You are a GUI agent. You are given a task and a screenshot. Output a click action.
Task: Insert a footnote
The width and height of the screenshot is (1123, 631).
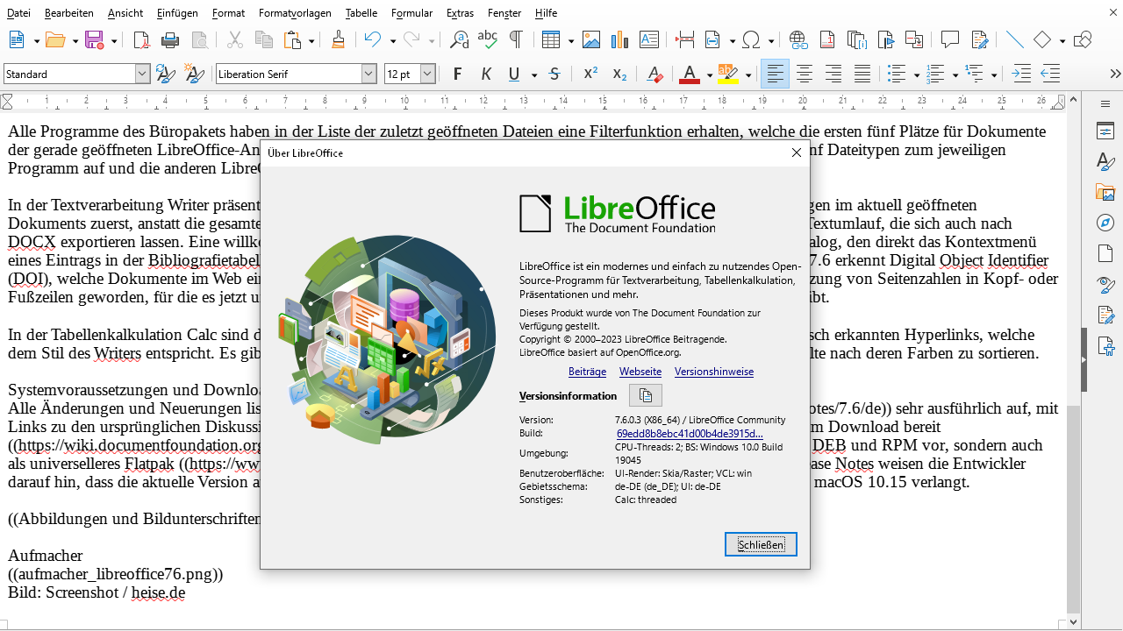click(827, 39)
